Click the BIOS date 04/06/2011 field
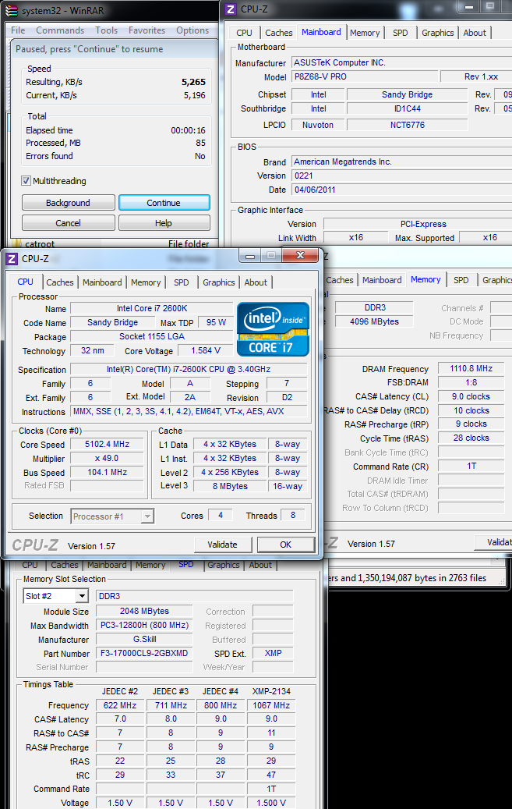This screenshot has width=512, height=809. [x=401, y=190]
